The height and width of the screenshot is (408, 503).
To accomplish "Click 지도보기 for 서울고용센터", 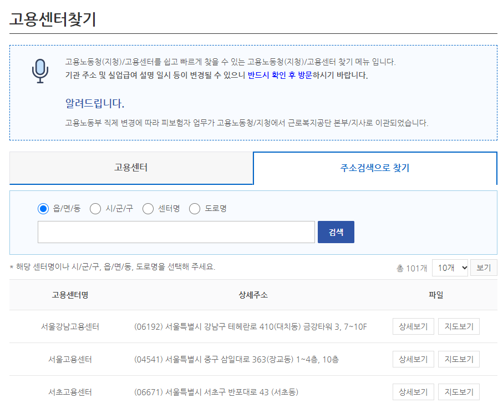I will 459,359.
